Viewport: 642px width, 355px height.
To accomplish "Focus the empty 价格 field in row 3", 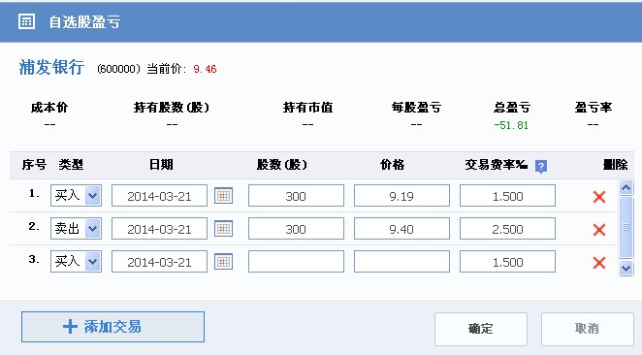I will click(x=401, y=261).
